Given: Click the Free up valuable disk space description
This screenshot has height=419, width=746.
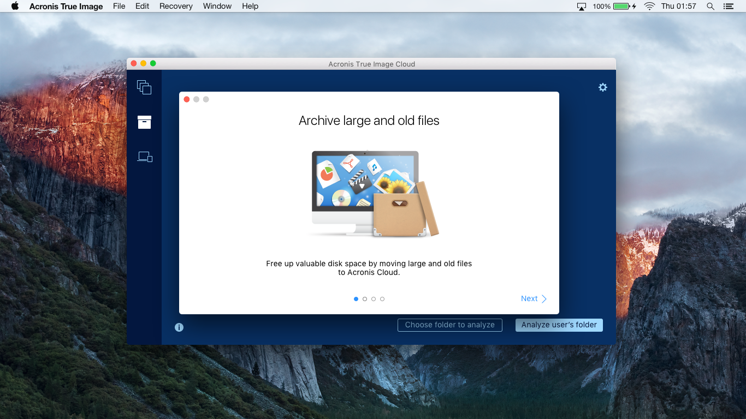Looking at the screenshot, I should point(369,268).
